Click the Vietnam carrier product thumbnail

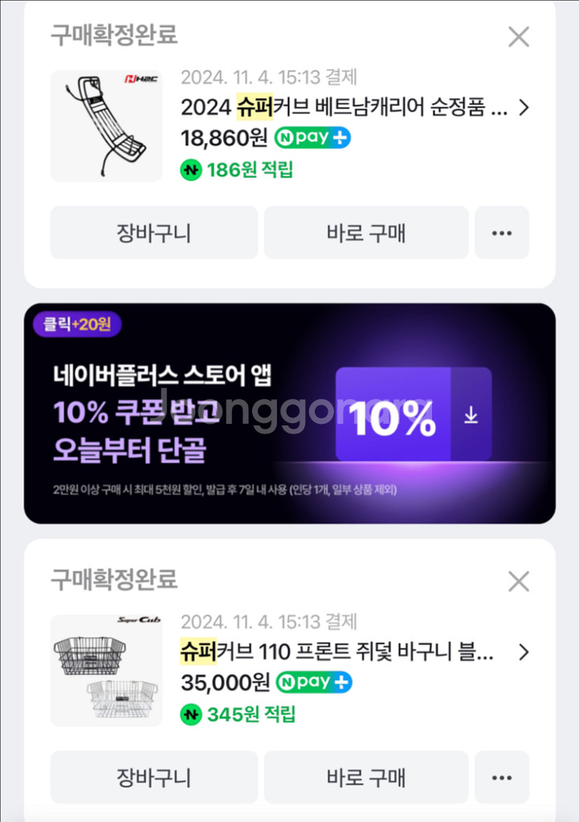pos(106,125)
